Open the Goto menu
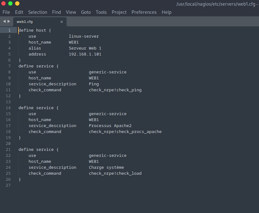Image resolution: width=259 pixels, height=213 pixels. point(86,12)
